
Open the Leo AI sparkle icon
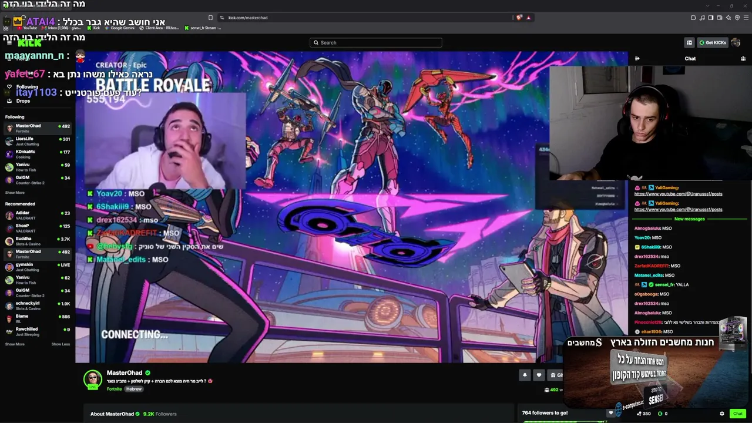pyautogui.click(x=728, y=18)
